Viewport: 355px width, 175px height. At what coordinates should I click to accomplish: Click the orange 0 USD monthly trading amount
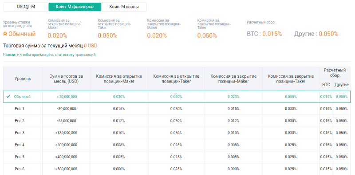pos(91,46)
